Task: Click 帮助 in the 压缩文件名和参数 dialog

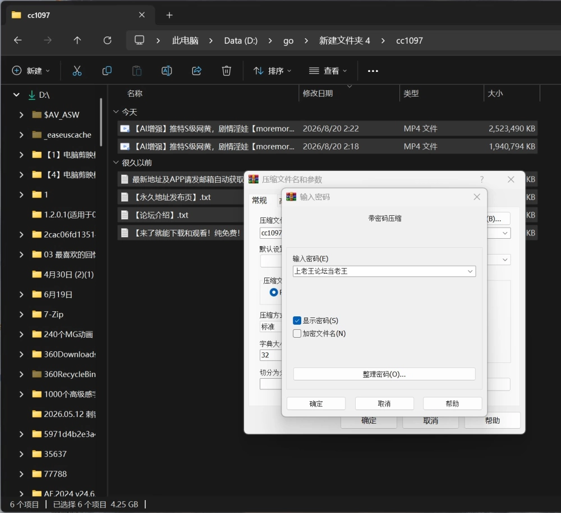Action: pos(493,421)
